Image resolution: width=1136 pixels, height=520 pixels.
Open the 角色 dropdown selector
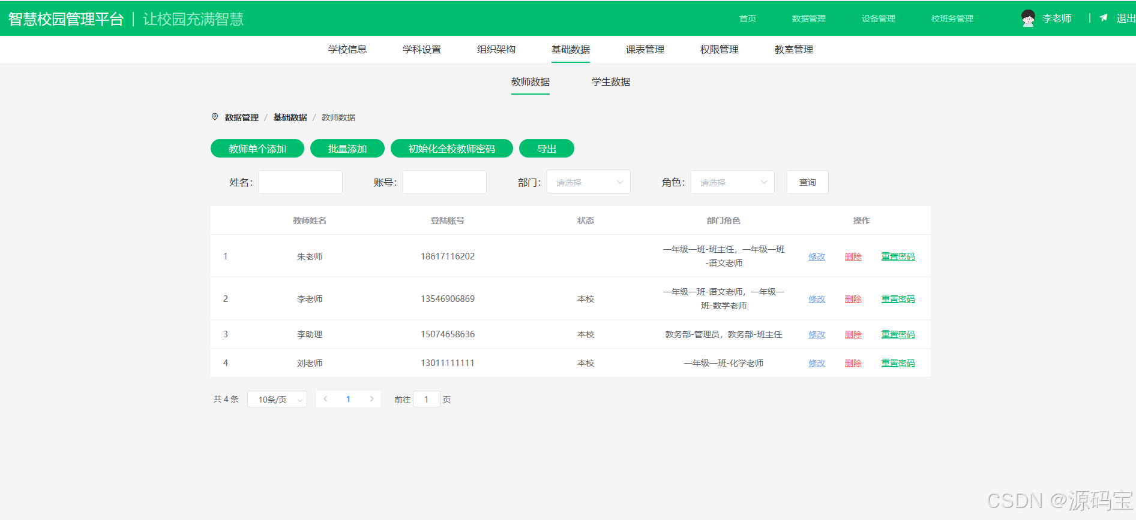[x=733, y=182]
